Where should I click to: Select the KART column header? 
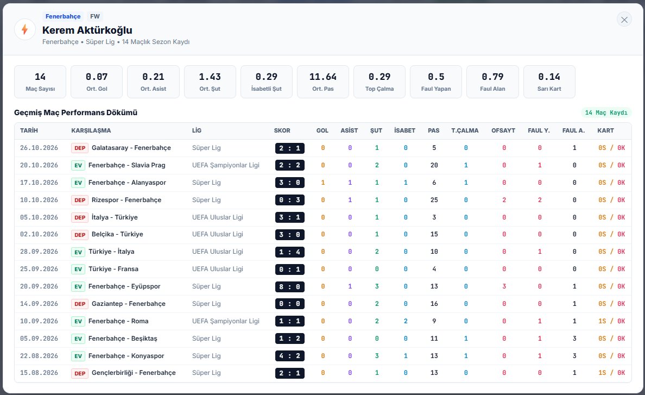coord(605,130)
